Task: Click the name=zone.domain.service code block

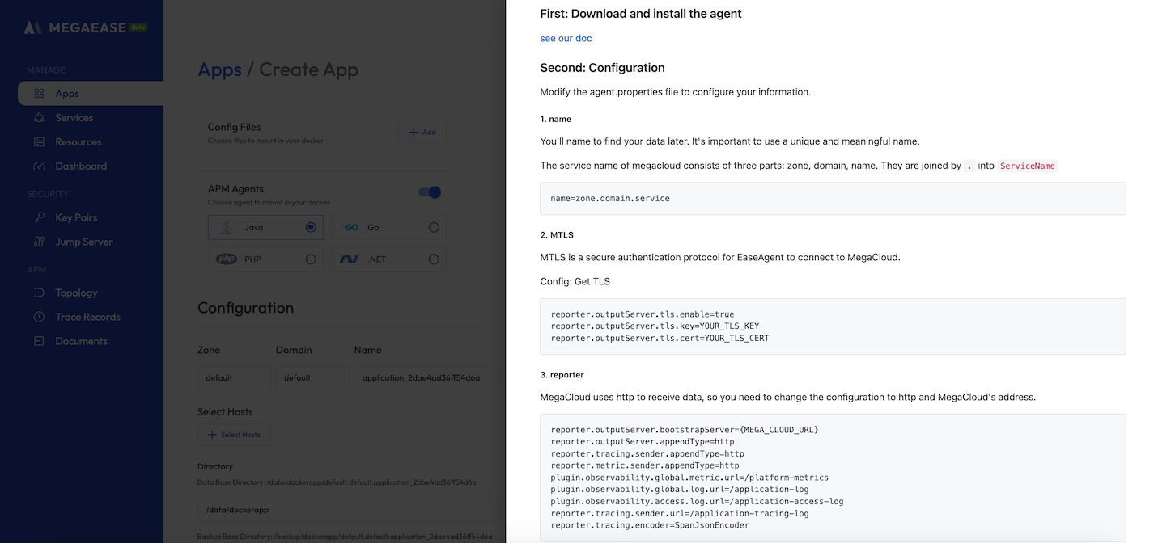Action: coord(833,198)
